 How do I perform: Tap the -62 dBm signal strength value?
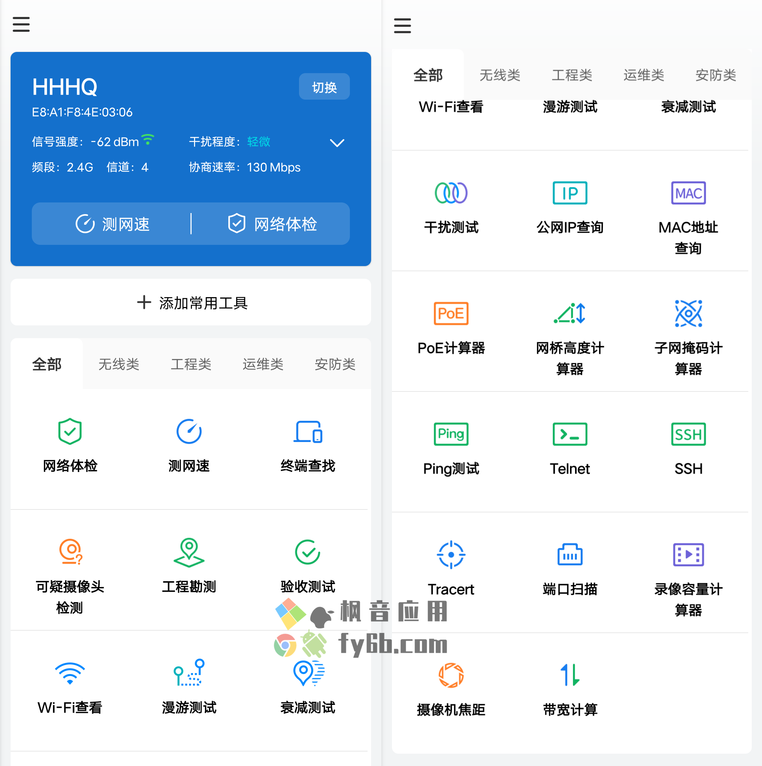[115, 142]
